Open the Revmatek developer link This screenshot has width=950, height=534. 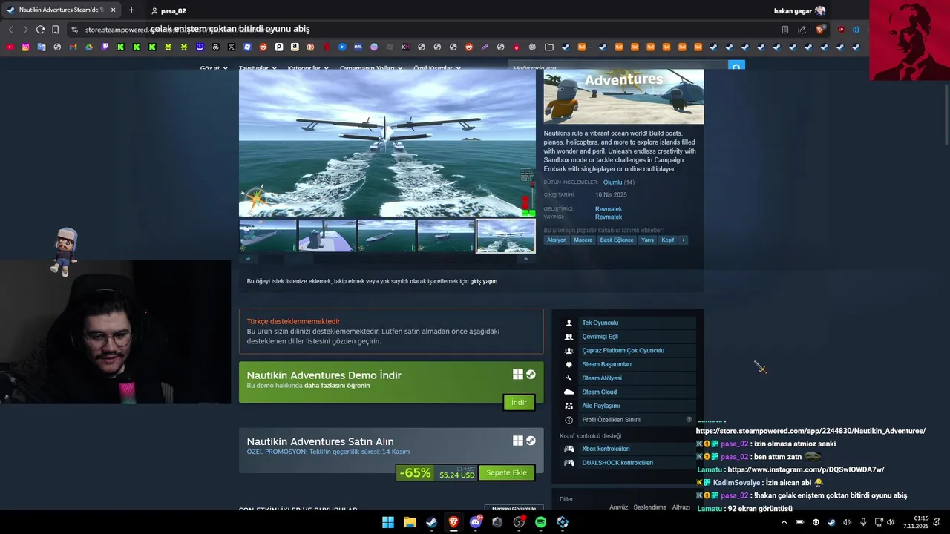click(609, 209)
